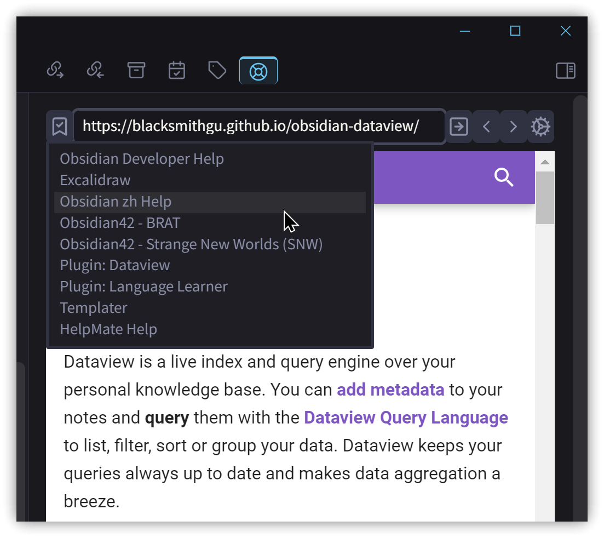Navigate back with the left chevron
Image resolution: width=604 pixels, height=538 pixels.
click(x=486, y=127)
